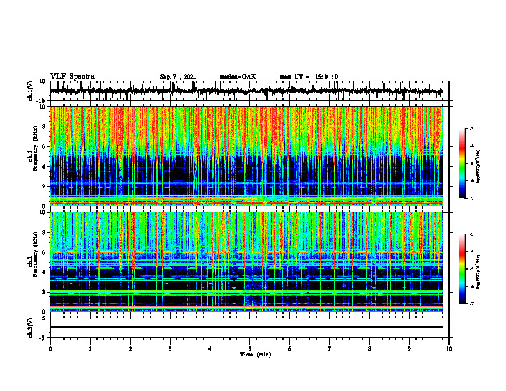This screenshot has width=506, height=391.
Task: Click the ch.2 colorbar "log(PSD)(V²/Hz)" label
Action: 479,272
